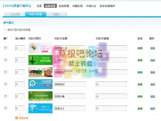Viewport: 161px width, 121px height.
Task: Open the 升级日志 menu item
Action: (91, 6)
